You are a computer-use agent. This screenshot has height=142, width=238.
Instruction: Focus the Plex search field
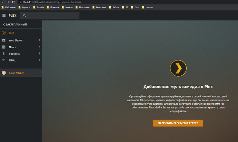click(x=49, y=16)
